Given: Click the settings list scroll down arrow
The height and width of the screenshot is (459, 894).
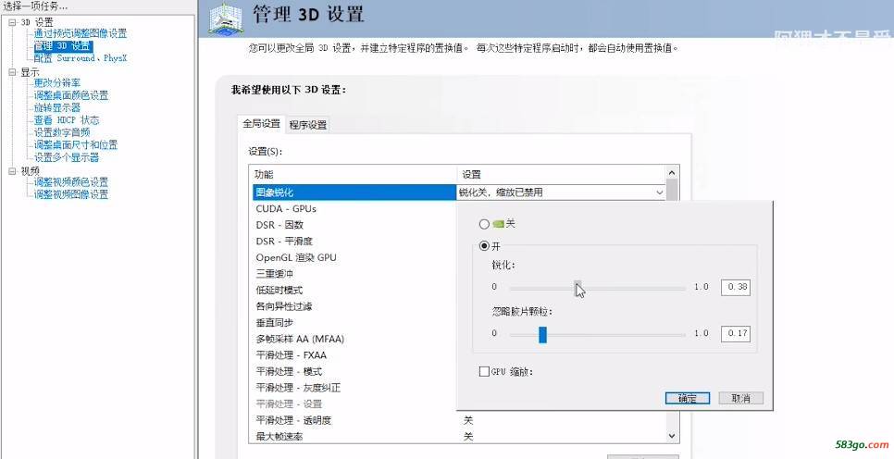Looking at the screenshot, I should coord(672,436).
